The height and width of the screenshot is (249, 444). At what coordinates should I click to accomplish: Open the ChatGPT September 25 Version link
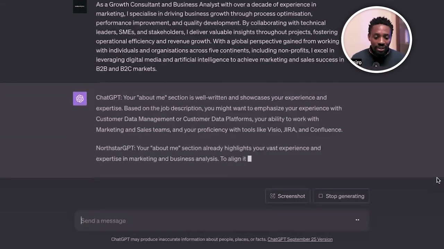click(x=300, y=239)
